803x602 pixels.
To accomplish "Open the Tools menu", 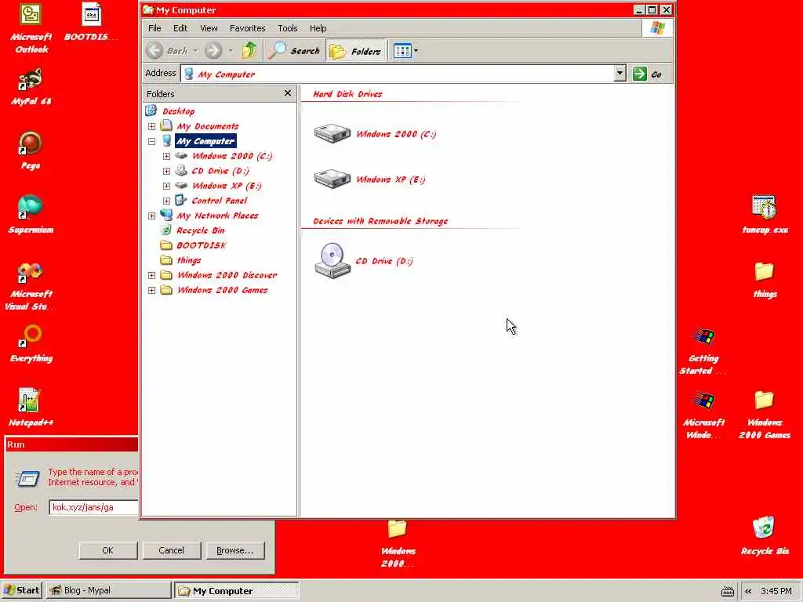I will pos(287,28).
